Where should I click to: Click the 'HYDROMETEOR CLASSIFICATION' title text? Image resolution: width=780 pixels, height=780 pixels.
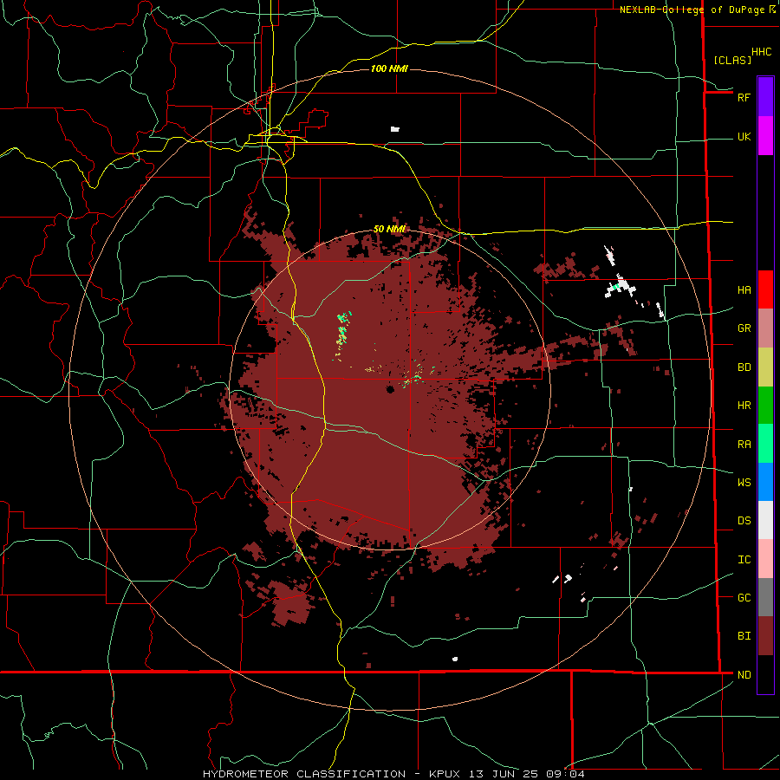pyautogui.click(x=304, y=774)
